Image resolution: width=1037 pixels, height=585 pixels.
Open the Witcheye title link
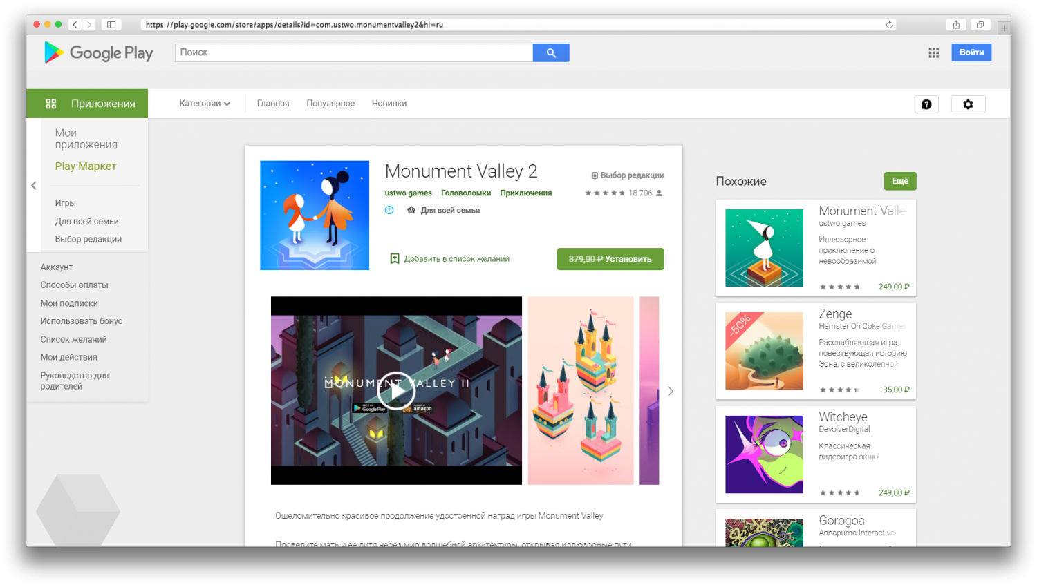(843, 417)
